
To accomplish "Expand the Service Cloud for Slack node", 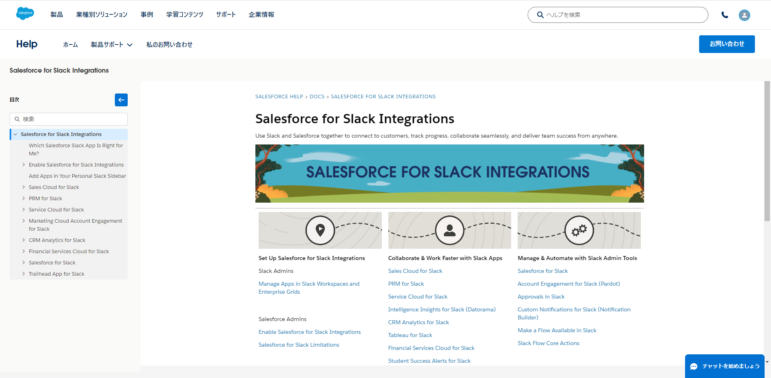I will point(23,210).
